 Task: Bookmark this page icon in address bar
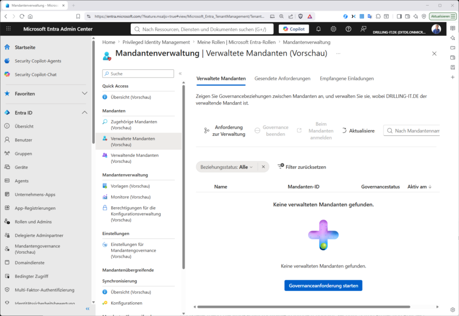tap(78, 16)
